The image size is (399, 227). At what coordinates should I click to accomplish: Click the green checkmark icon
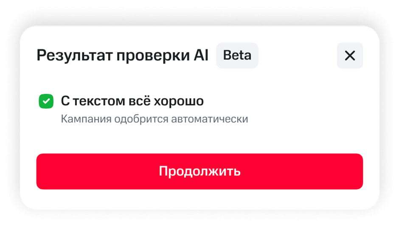tap(46, 101)
